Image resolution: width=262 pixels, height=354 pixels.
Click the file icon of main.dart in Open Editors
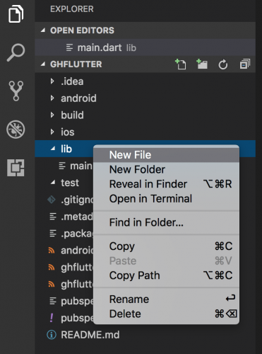[69, 47]
